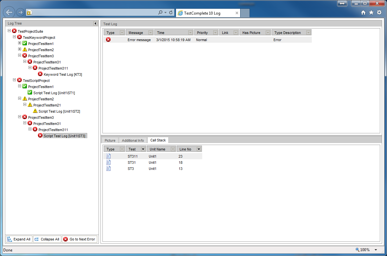Select the Error message log row text
Viewport: 387px width, 256px height.
pos(139,40)
